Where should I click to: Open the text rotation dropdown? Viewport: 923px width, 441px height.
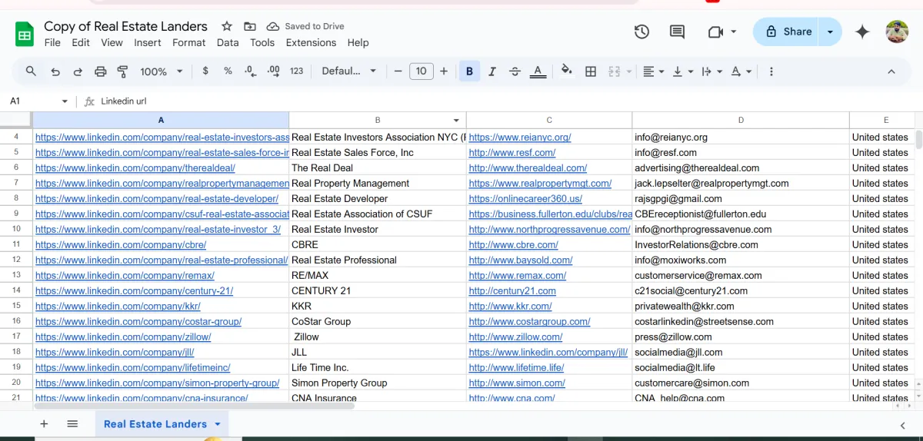[x=741, y=71]
